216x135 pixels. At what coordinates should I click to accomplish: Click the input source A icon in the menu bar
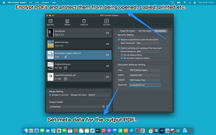point(173,2)
